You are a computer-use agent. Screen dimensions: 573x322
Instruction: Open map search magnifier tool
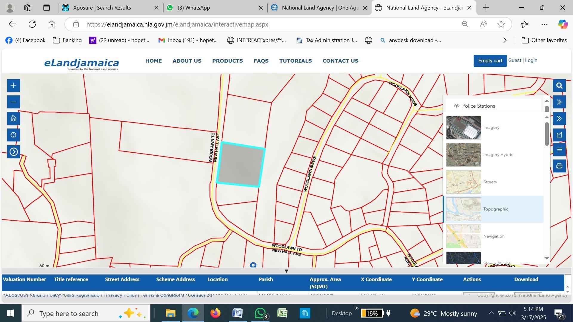[x=559, y=86]
